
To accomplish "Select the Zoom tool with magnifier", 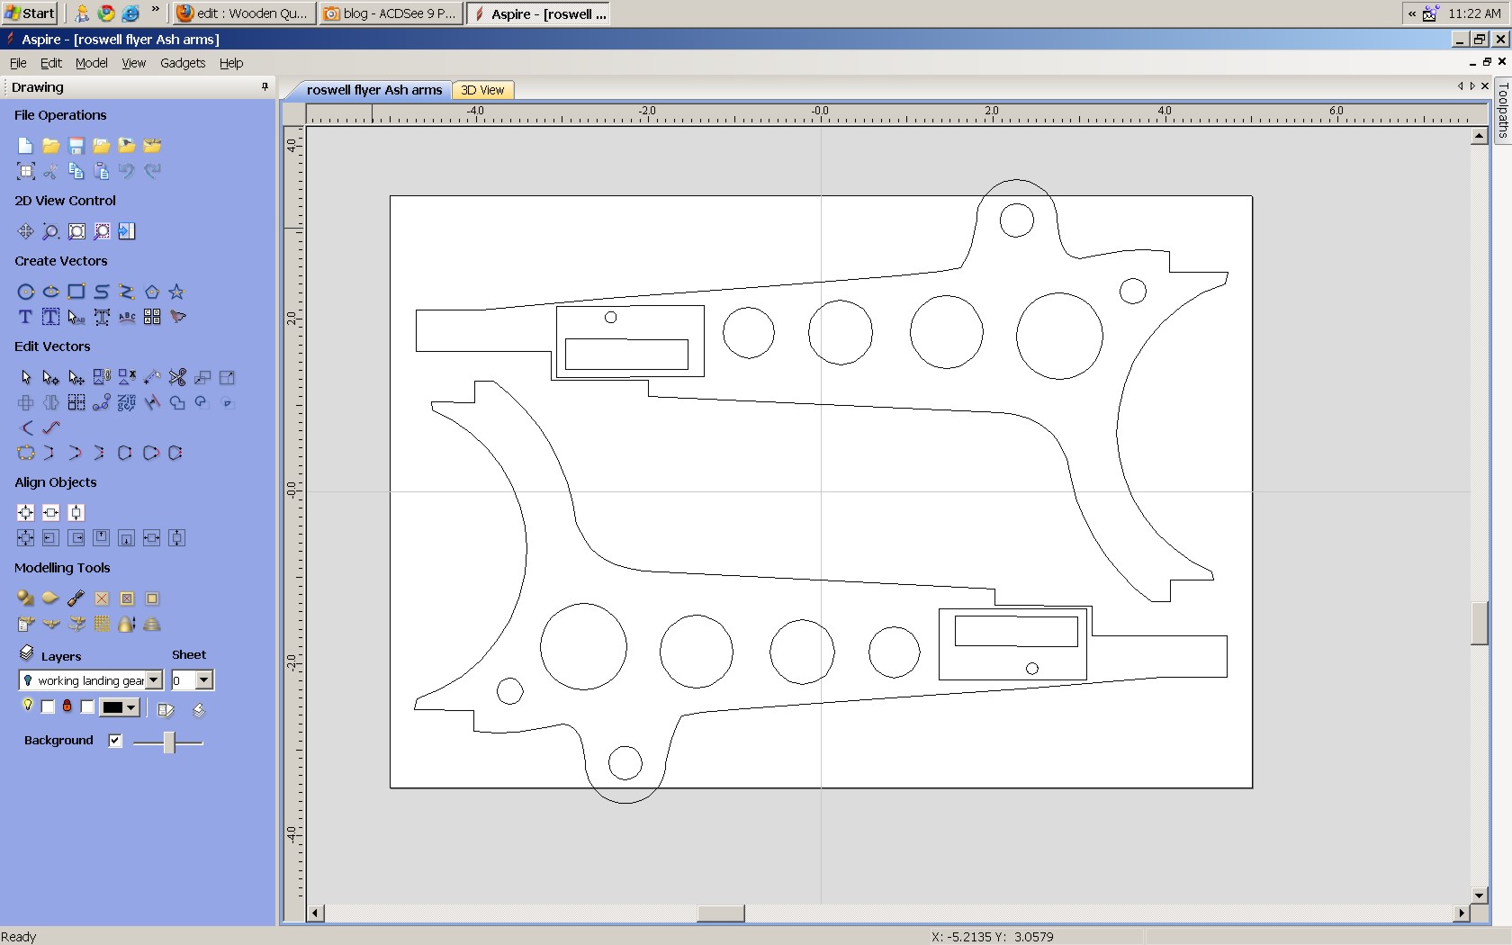I will coord(51,231).
